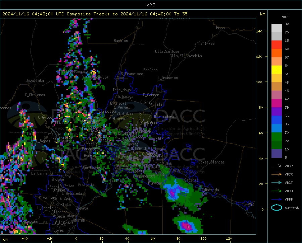The image size is (302, 243).
Task: Select the dark purple 5–10 dBZ swatch
Action: tap(276, 153)
